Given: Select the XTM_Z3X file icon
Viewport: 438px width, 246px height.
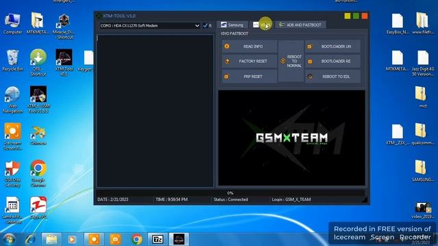Looking at the screenshot, I should [x=397, y=135].
